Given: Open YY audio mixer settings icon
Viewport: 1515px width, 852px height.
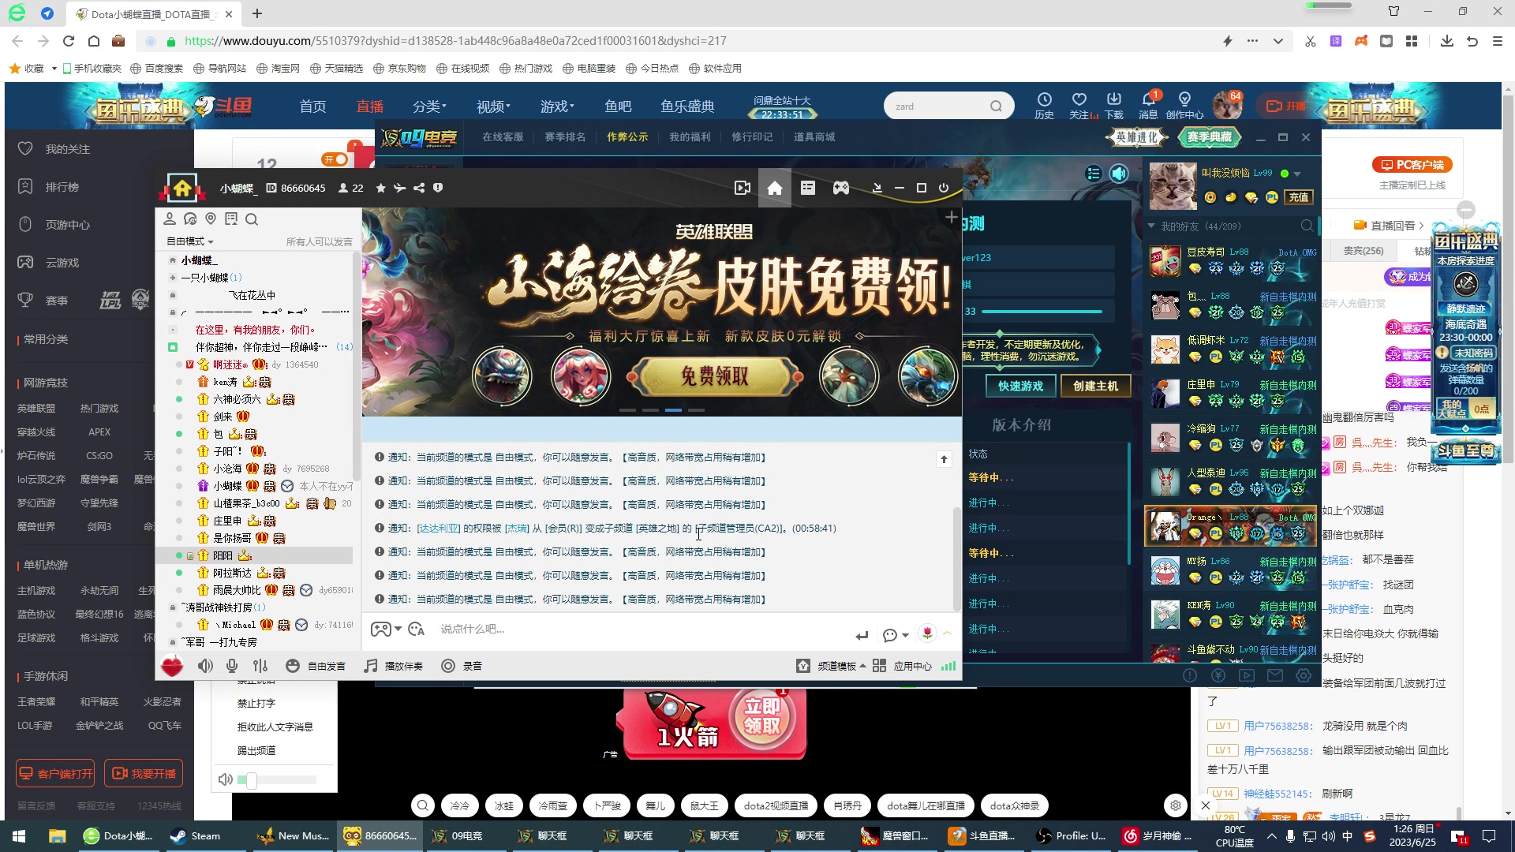Looking at the screenshot, I should (x=260, y=666).
